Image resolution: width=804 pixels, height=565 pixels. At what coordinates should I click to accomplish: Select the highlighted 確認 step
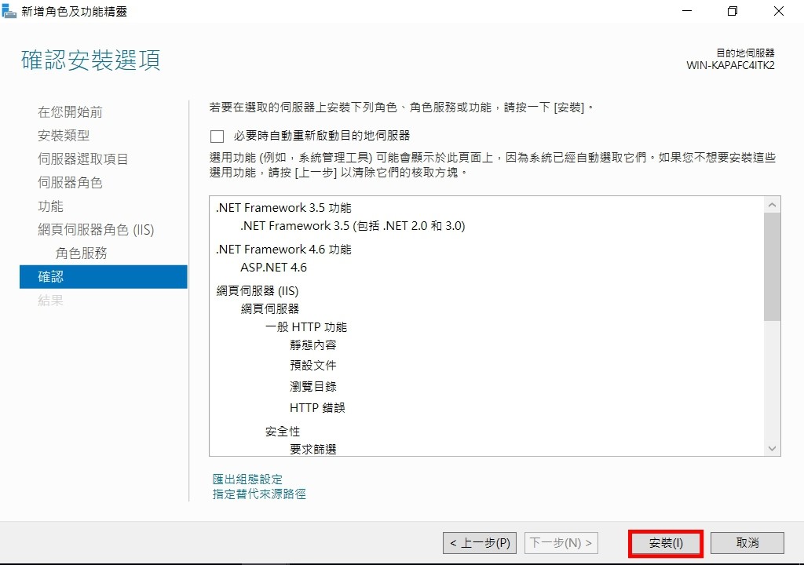click(x=103, y=277)
